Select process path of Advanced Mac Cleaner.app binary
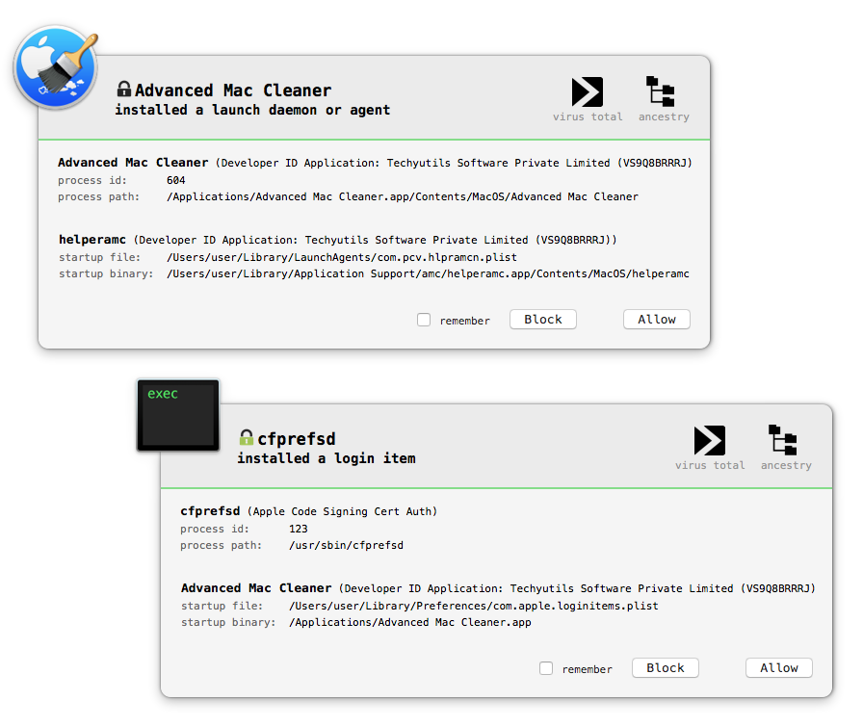This screenshot has height=726, width=863. point(403,196)
